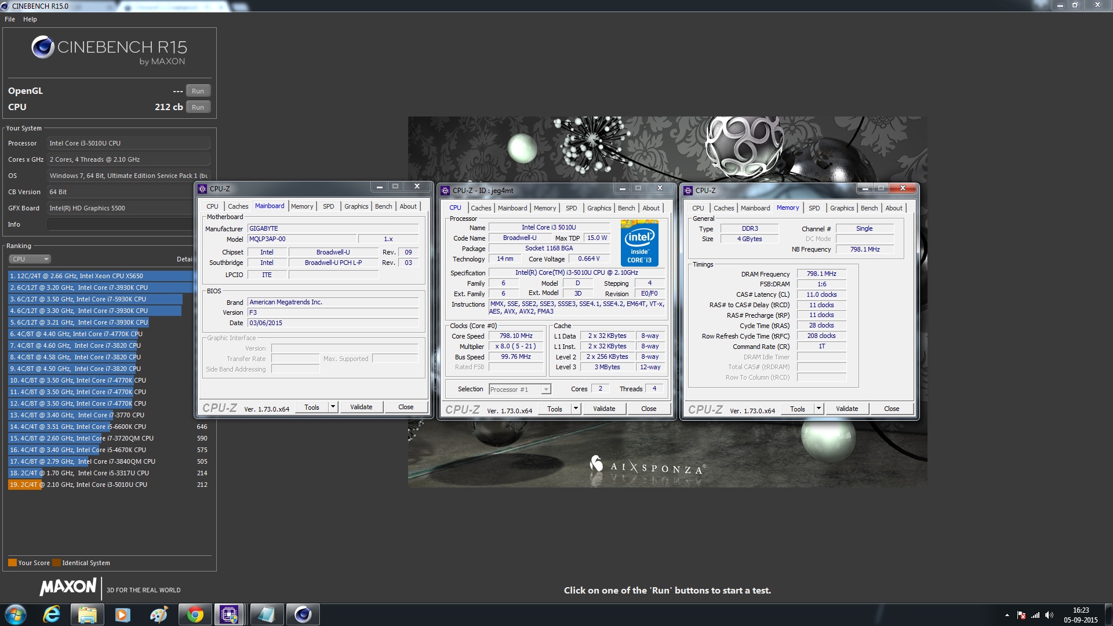Click Tools button in Memory CPU-Z window
The width and height of the screenshot is (1113, 626).
point(798,409)
